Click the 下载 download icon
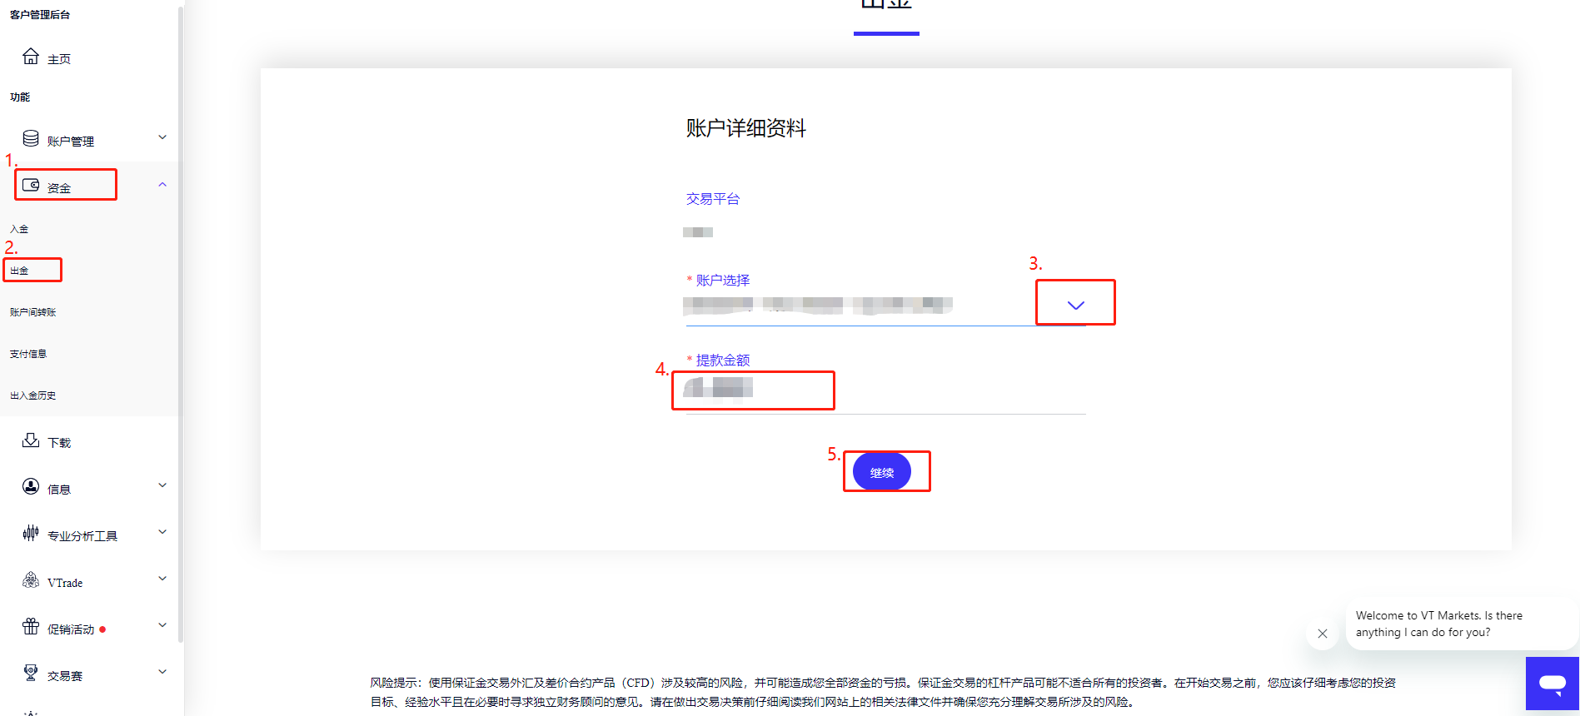The height and width of the screenshot is (716, 1580). 31,440
